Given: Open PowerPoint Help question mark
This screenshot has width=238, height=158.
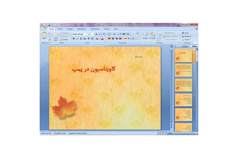Looking at the screenshot, I should click(x=197, y=29).
